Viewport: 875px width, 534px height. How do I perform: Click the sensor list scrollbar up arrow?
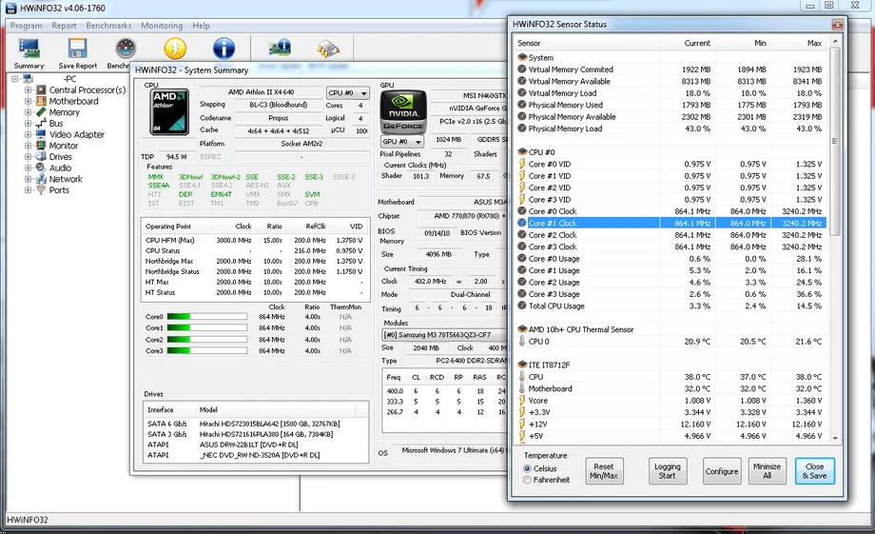pyautogui.click(x=835, y=41)
